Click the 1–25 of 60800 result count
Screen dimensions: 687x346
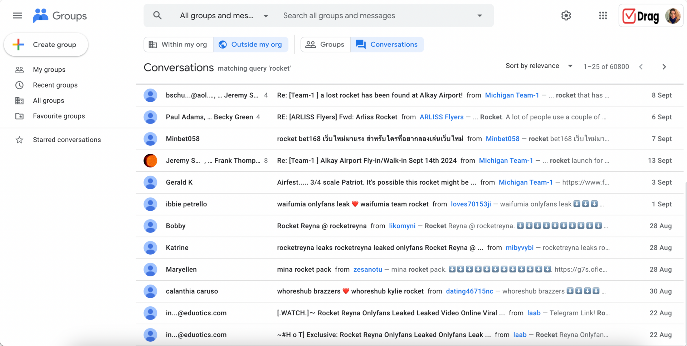point(606,67)
